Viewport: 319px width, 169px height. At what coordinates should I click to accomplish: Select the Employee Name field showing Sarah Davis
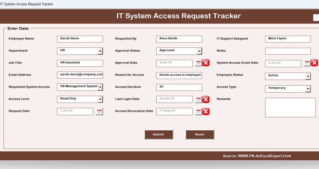80,39
